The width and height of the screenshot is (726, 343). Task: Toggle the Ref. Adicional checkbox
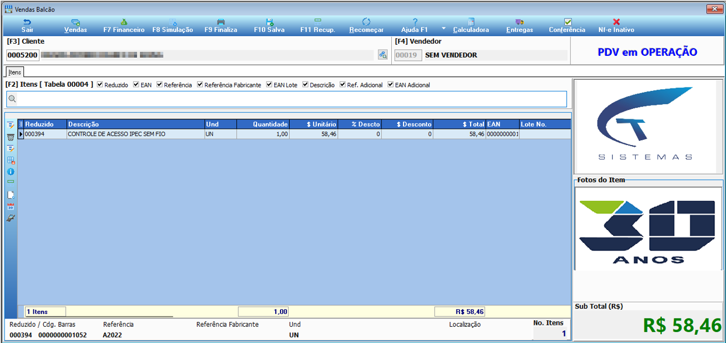click(x=343, y=85)
